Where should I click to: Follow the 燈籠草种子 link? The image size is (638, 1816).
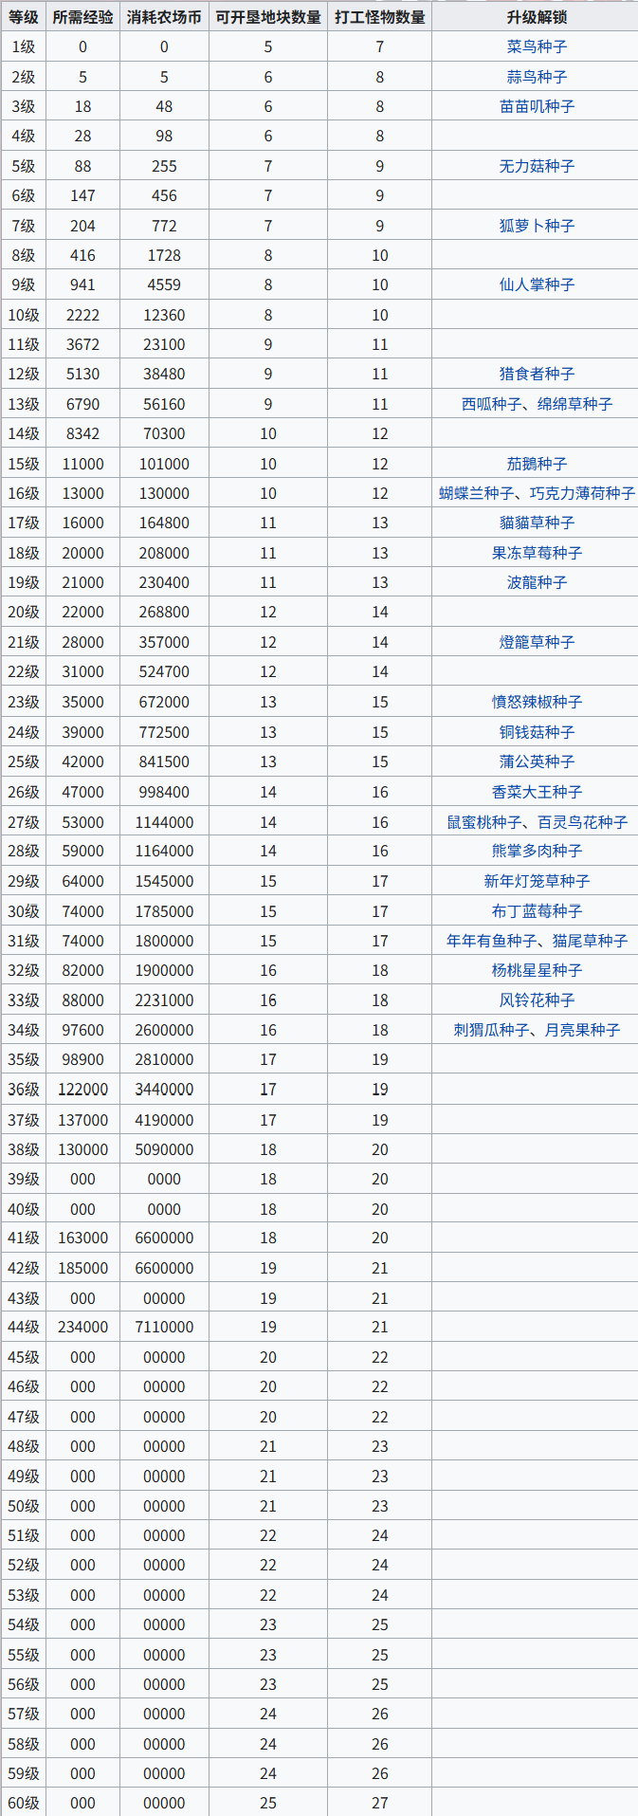click(x=537, y=642)
